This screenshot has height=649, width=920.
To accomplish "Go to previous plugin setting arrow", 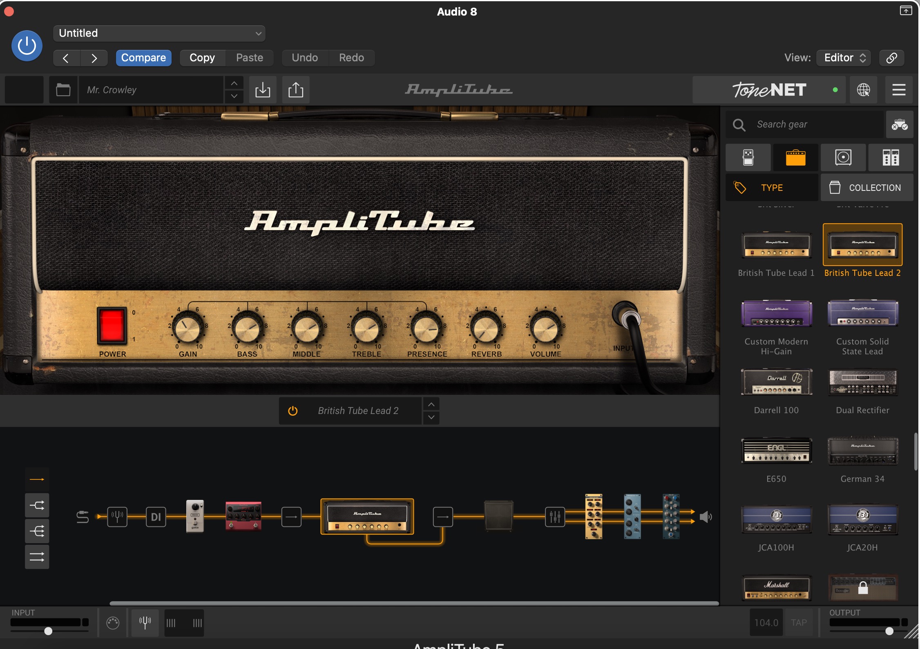I will [66, 58].
